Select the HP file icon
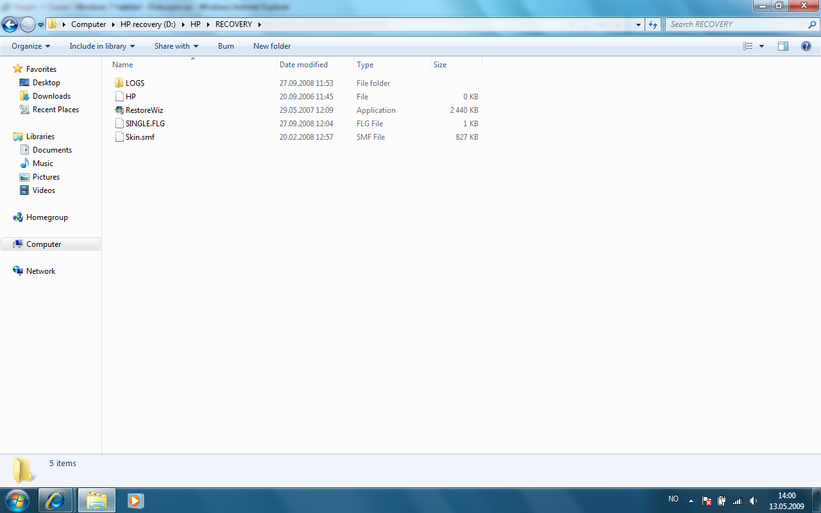 [119, 97]
